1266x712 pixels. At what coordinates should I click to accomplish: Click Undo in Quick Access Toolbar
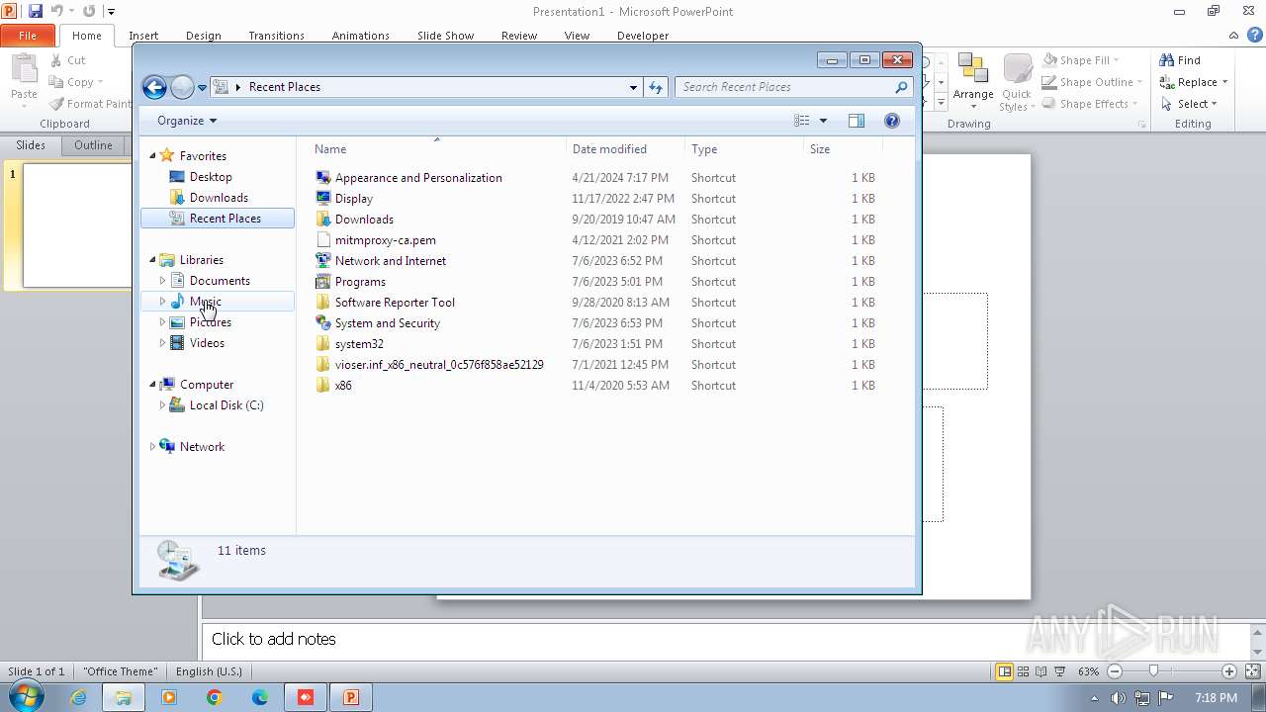point(56,11)
